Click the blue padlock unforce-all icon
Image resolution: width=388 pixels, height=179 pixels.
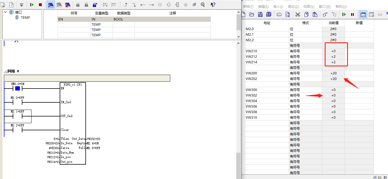point(95,5)
